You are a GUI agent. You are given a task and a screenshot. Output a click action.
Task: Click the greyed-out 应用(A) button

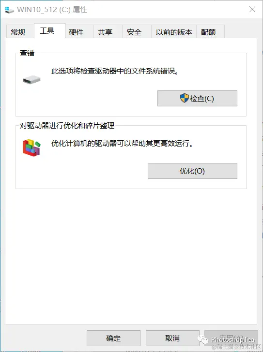[231, 338]
